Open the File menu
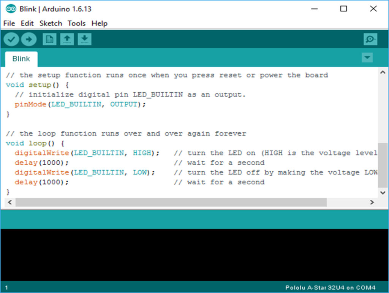Viewport: 389px width, 293px height. pyautogui.click(x=9, y=23)
